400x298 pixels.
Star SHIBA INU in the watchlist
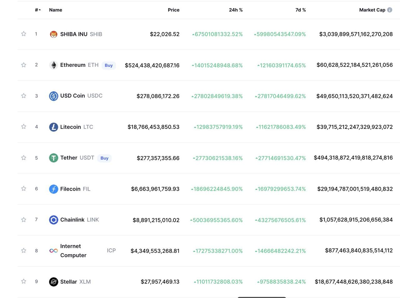[x=23, y=34]
